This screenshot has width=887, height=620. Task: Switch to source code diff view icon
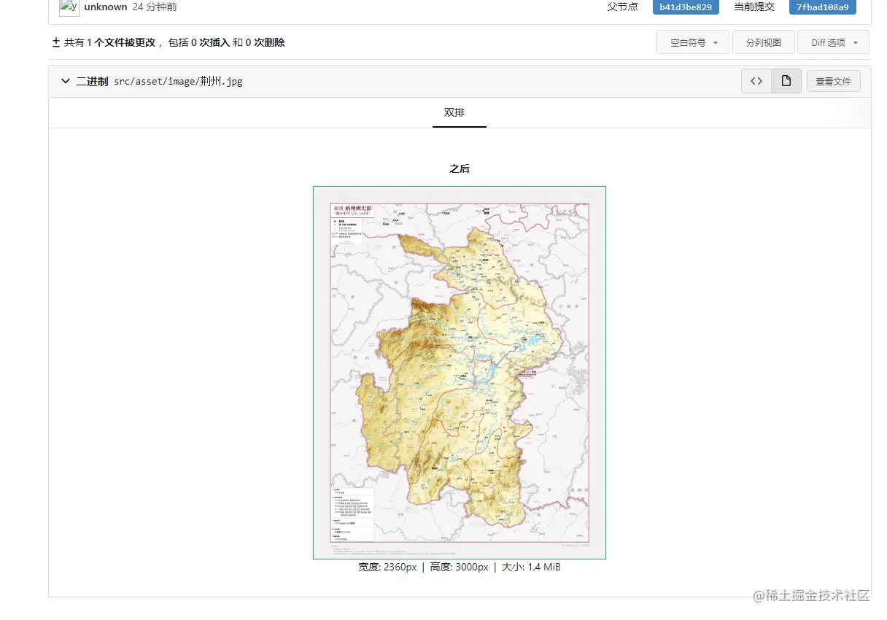click(756, 81)
